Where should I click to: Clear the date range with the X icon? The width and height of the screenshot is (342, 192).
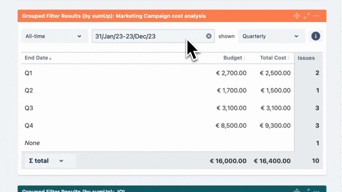coord(209,36)
